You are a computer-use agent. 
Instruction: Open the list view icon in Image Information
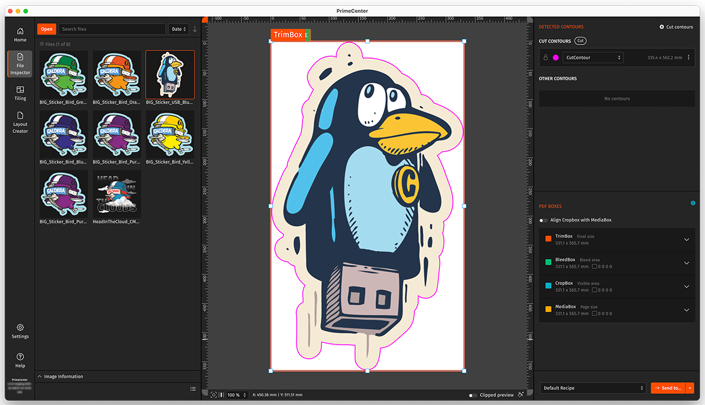pos(193,389)
